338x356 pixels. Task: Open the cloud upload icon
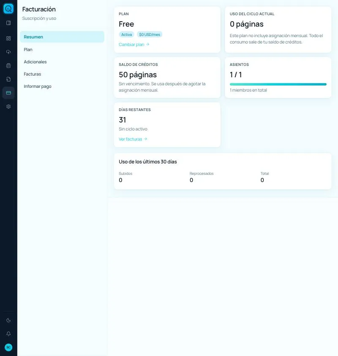click(8, 52)
